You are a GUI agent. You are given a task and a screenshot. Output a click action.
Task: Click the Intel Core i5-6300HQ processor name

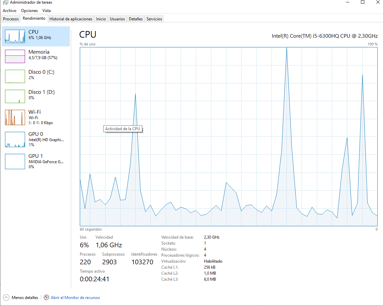[x=325, y=36]
